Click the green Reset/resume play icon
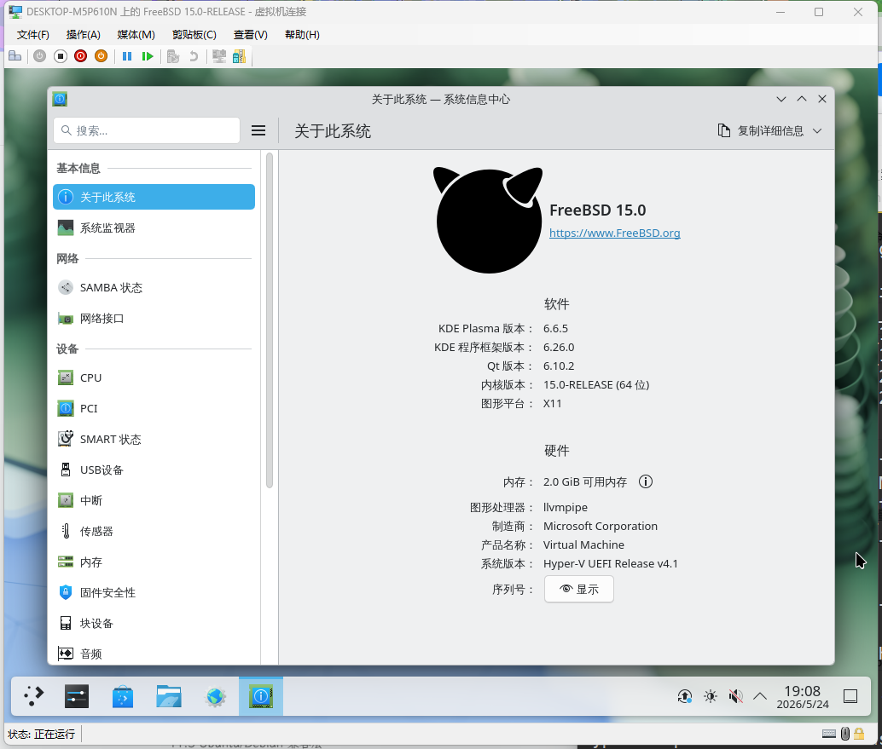 [148, 56]
